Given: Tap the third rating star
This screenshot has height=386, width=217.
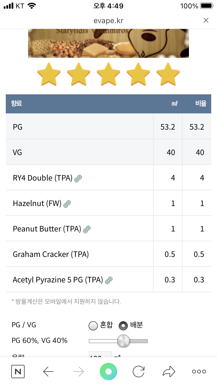Looking at the screenshot, I should pos(108,74).
